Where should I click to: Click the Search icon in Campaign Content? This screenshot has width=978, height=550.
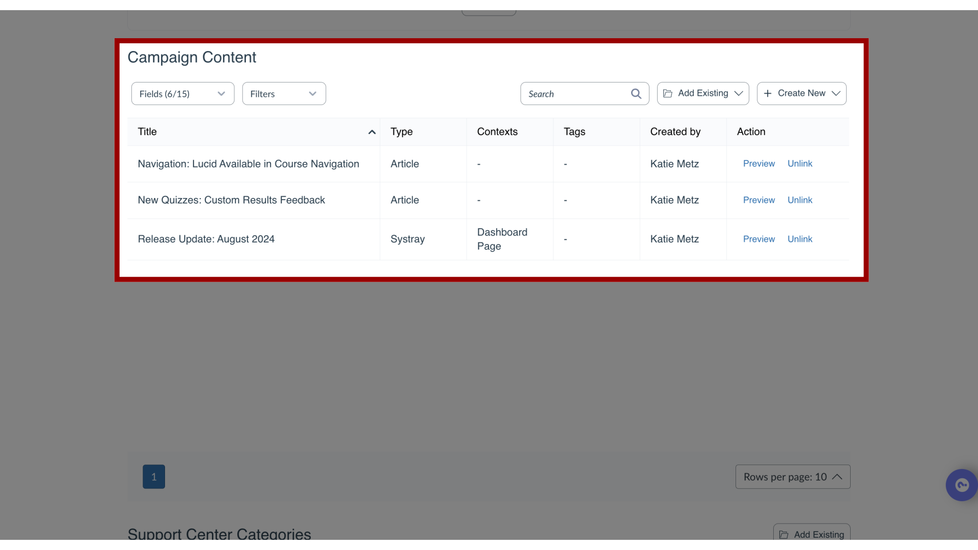coord(635,93)
